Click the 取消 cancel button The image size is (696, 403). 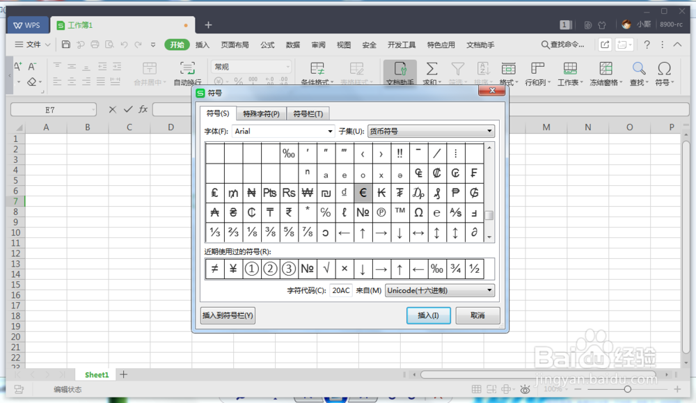click(x=477, y=315)
